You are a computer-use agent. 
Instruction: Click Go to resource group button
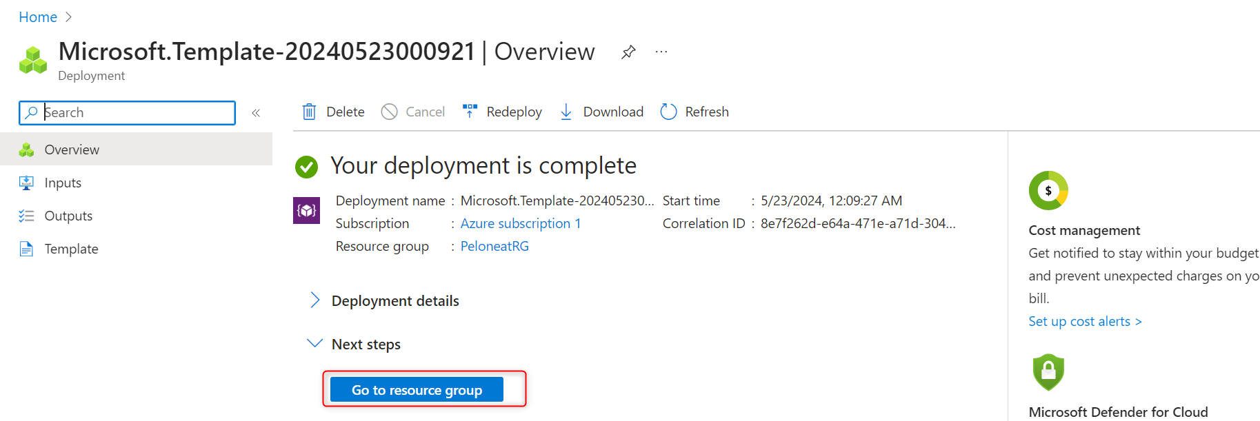(417, 390)
